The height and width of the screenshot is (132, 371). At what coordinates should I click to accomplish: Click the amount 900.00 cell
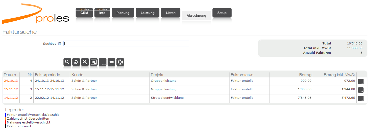click(x=306, y=81)
